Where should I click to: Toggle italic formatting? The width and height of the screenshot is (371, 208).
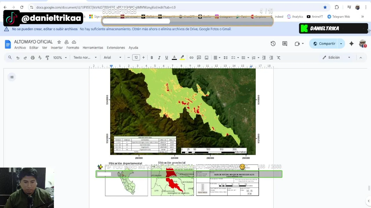(x=159, y=57)
